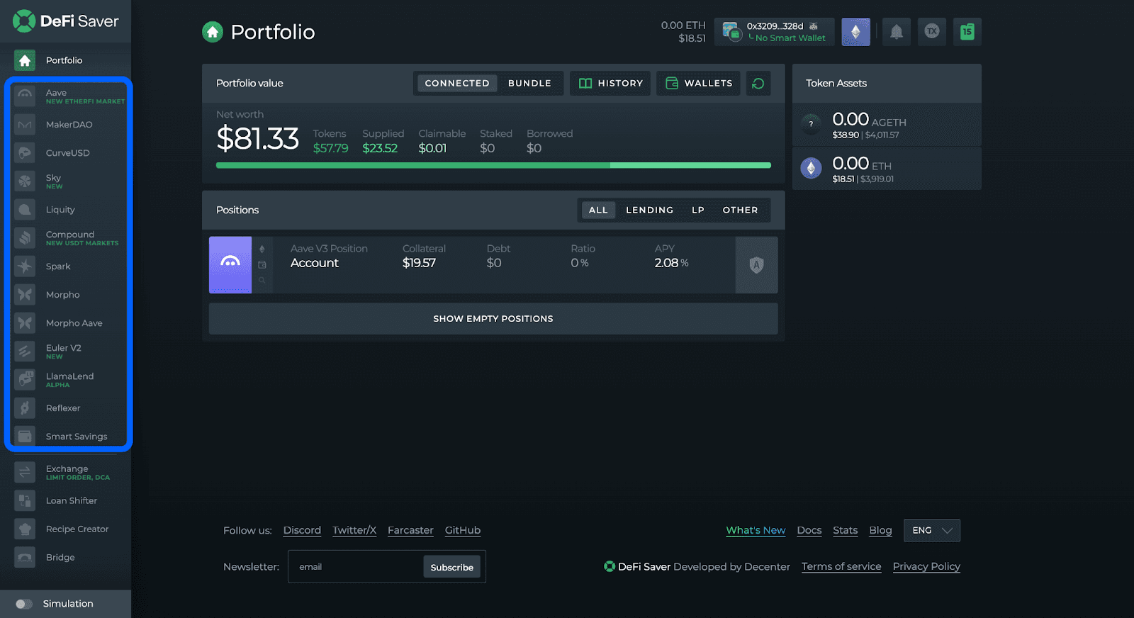
Task: Open the CurveUSD sidebar icon
Action: pyautogui.click(x=25, y=153)
